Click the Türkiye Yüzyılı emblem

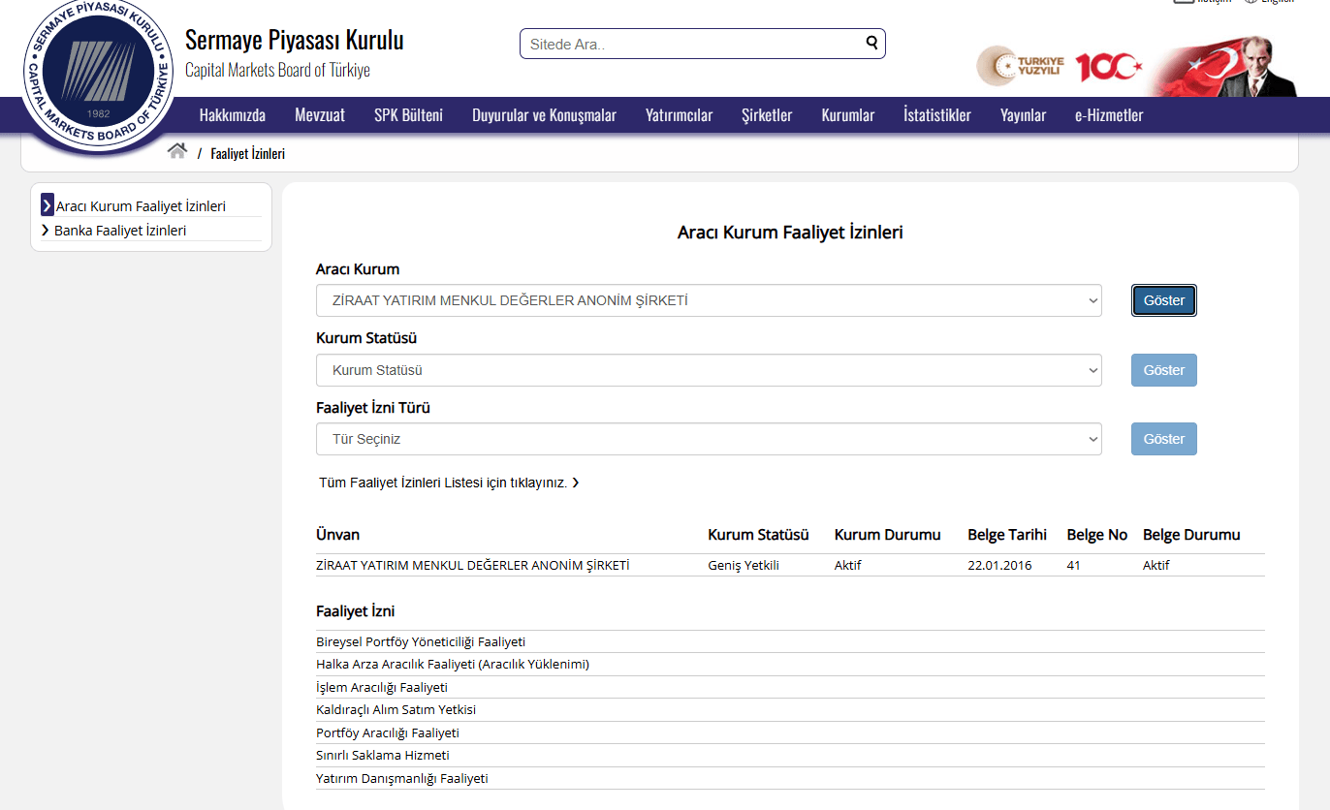1021,66
